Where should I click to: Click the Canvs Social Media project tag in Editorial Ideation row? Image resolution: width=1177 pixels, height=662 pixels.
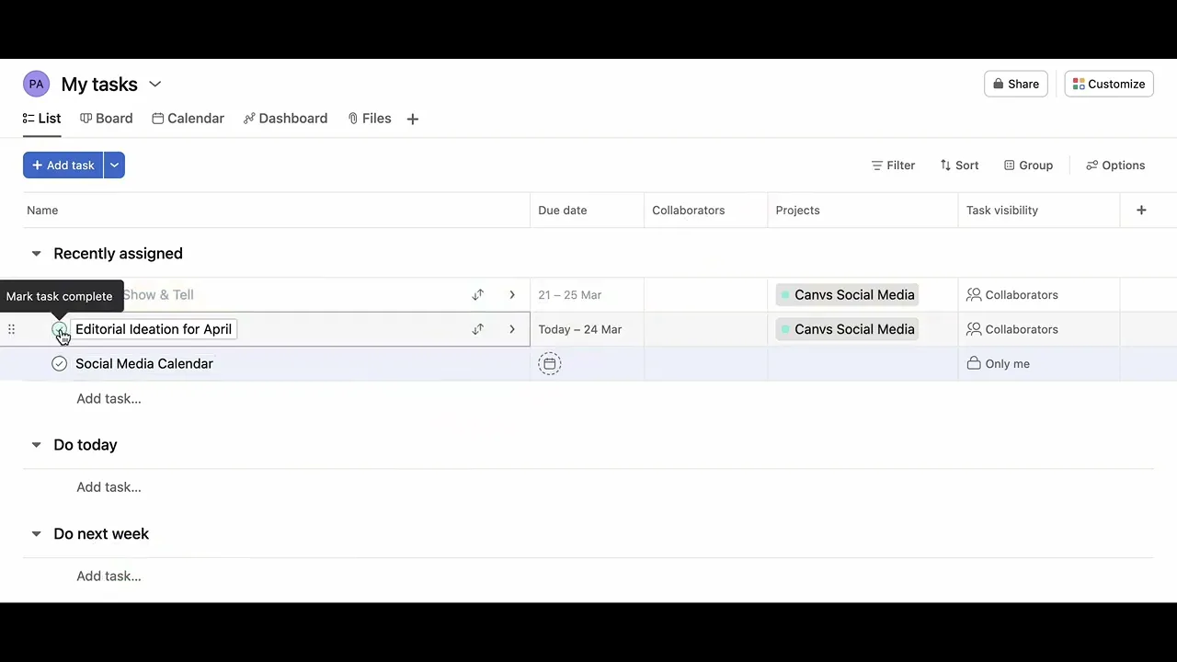pos(847,329)
